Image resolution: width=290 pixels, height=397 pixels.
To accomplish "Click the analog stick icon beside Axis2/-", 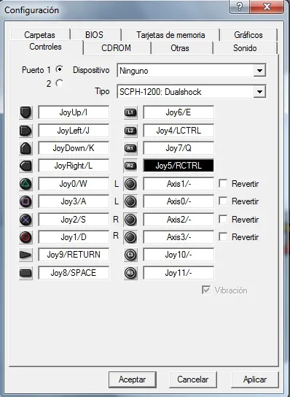I will tap(130, 220).
